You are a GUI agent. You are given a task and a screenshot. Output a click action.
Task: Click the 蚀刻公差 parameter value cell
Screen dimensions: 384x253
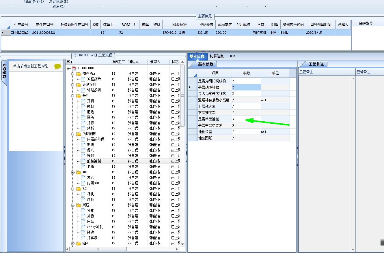pos(246,132)
